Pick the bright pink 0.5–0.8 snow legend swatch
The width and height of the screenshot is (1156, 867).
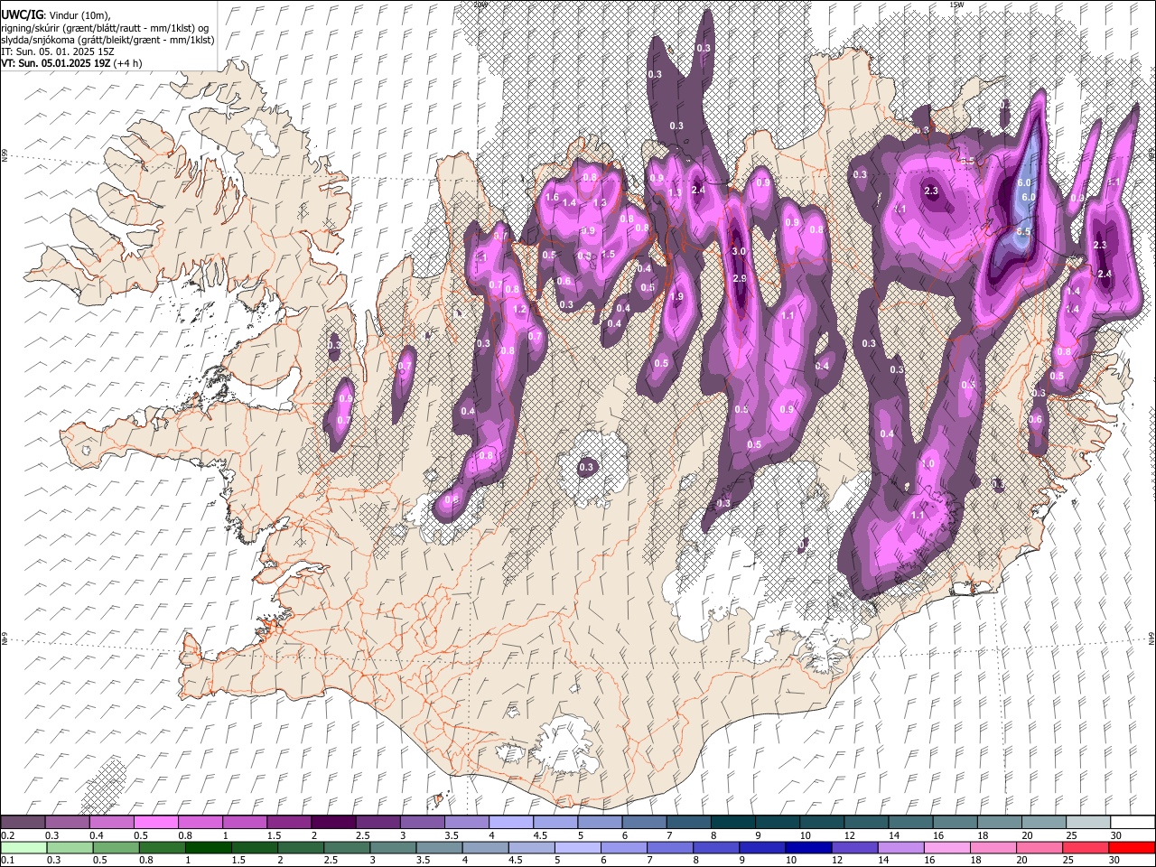155,822
